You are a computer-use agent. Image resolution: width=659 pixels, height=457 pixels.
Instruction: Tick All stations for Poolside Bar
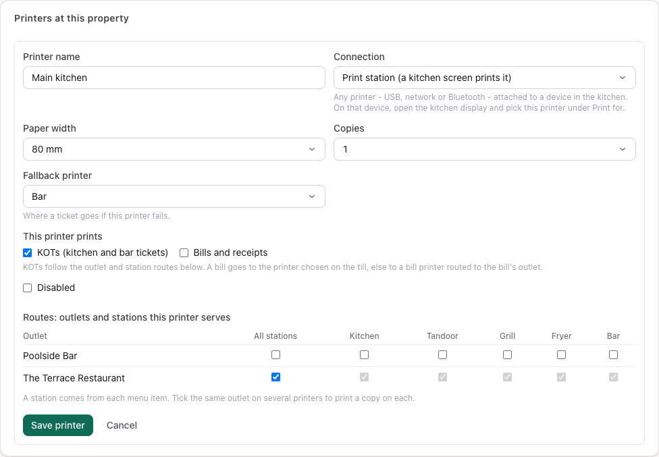click(275, 355)
